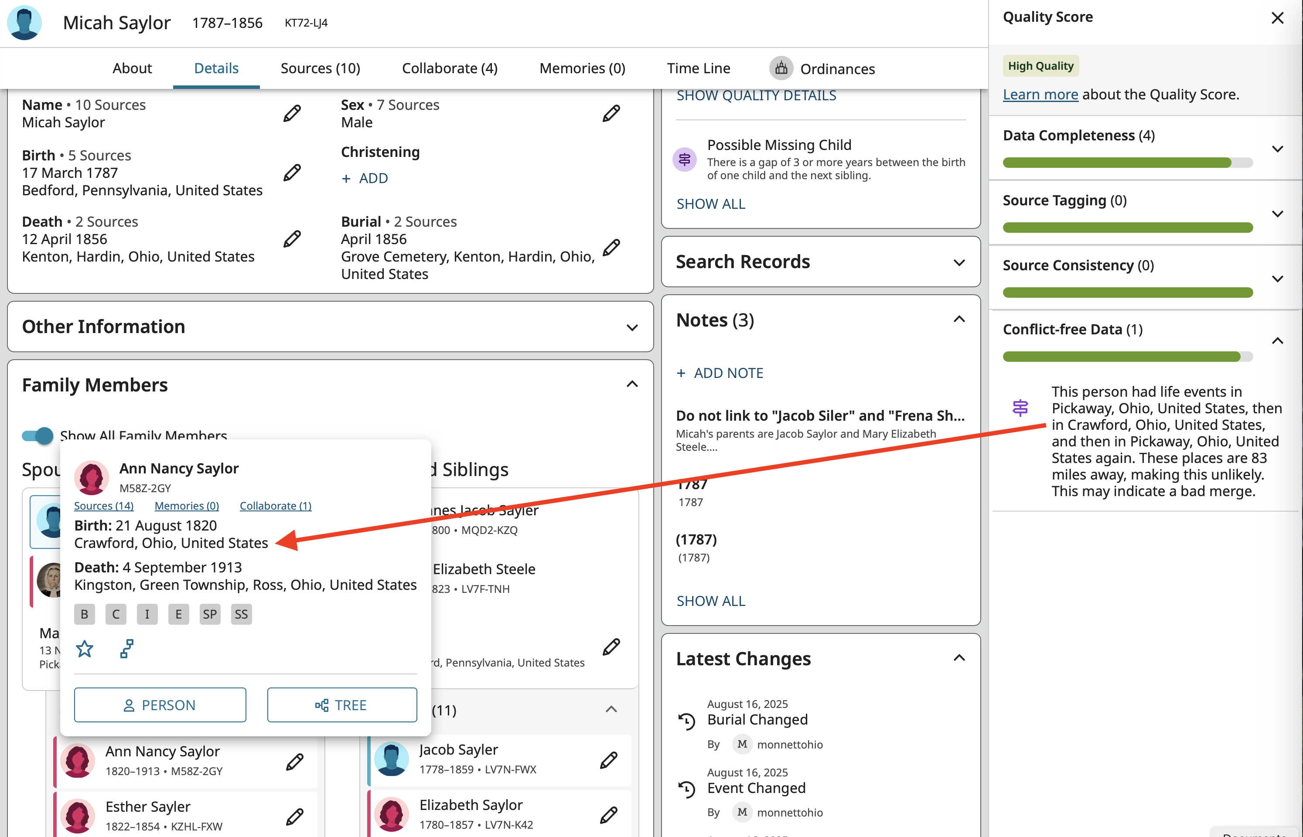Viewport: 1303px width, 837px height.
Task: Open the Learn more link
Action: (1040, 95)
